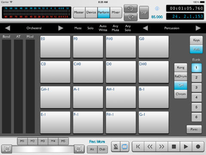Tap the TAP tempo button

(x=144, y=12)
